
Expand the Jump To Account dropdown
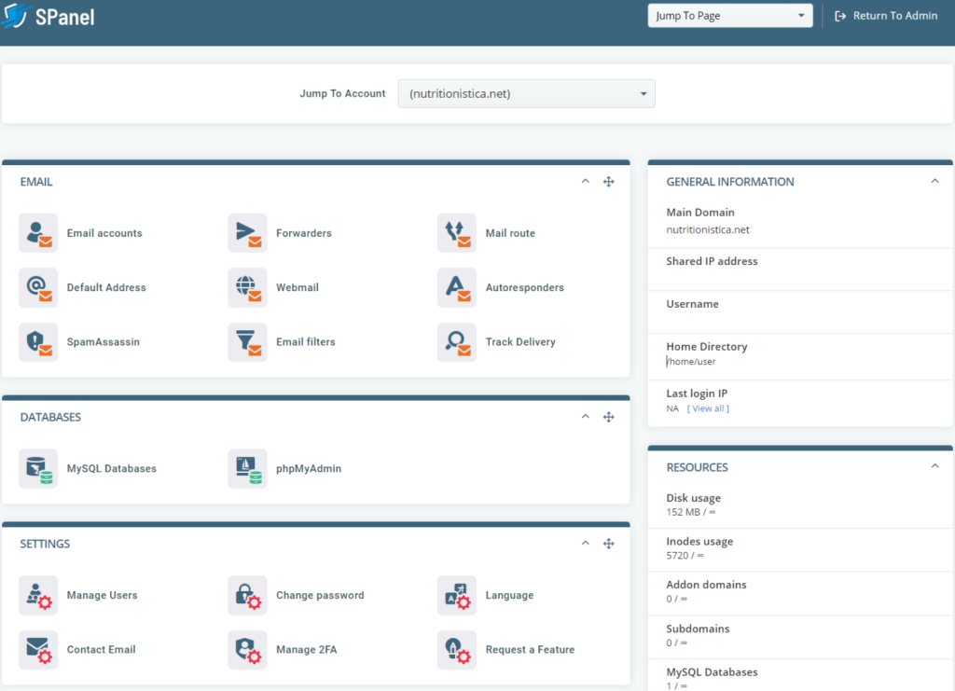point(526,93)
